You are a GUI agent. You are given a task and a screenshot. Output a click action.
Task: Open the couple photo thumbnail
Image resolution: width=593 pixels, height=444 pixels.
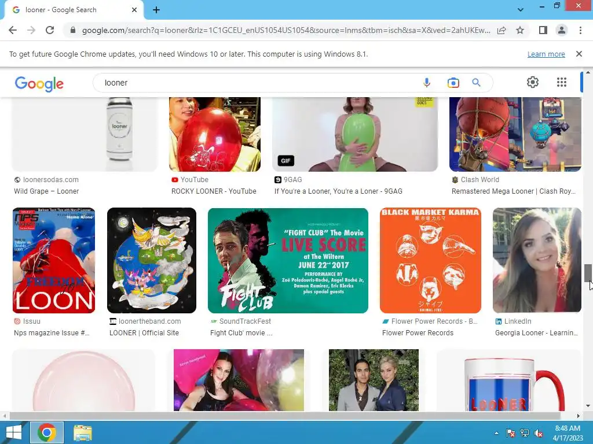tap(374, 380)
